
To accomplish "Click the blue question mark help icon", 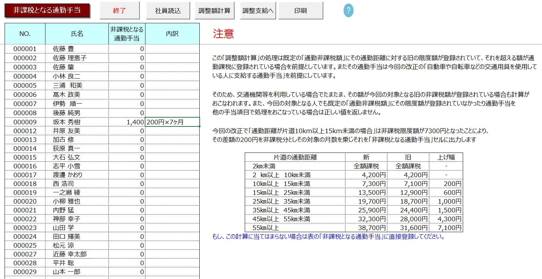I will 348,10.
